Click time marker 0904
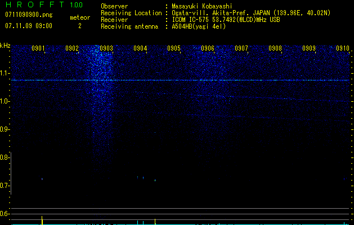 coord(140,48)
